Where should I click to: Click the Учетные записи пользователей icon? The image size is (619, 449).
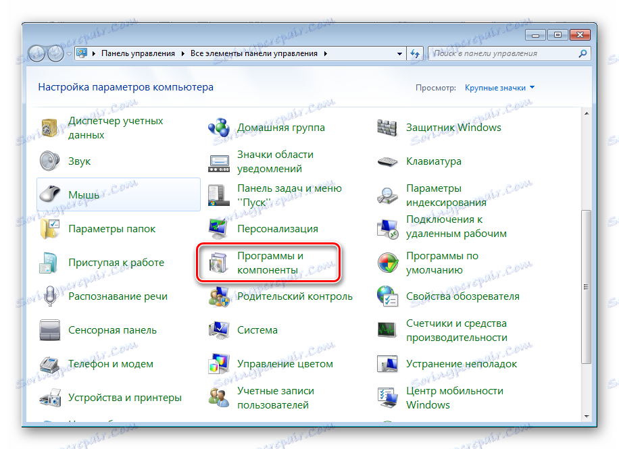click(x=219, y=398)
